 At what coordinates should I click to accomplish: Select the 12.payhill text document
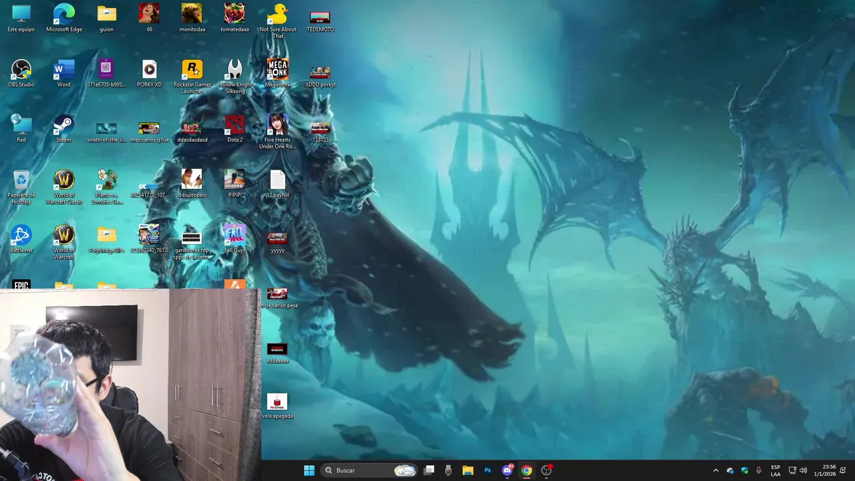point(277,184)
